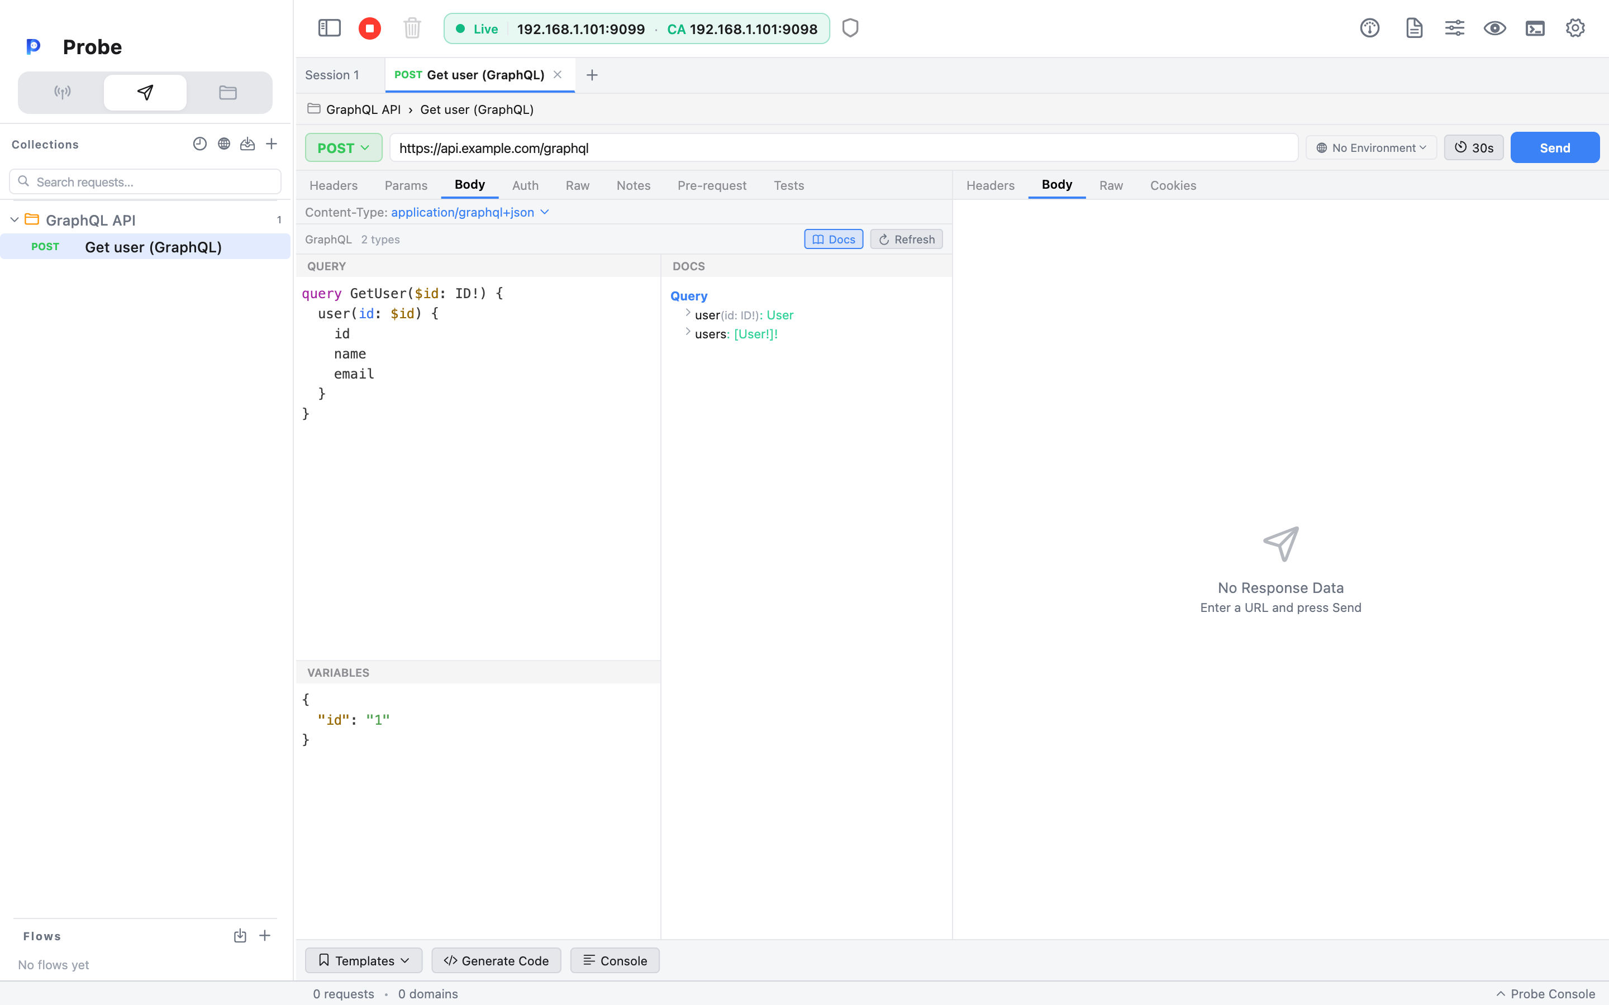Open a new tab with the plus button
The width and height of the screenshot is (1609, 1005).
[592, 75]
